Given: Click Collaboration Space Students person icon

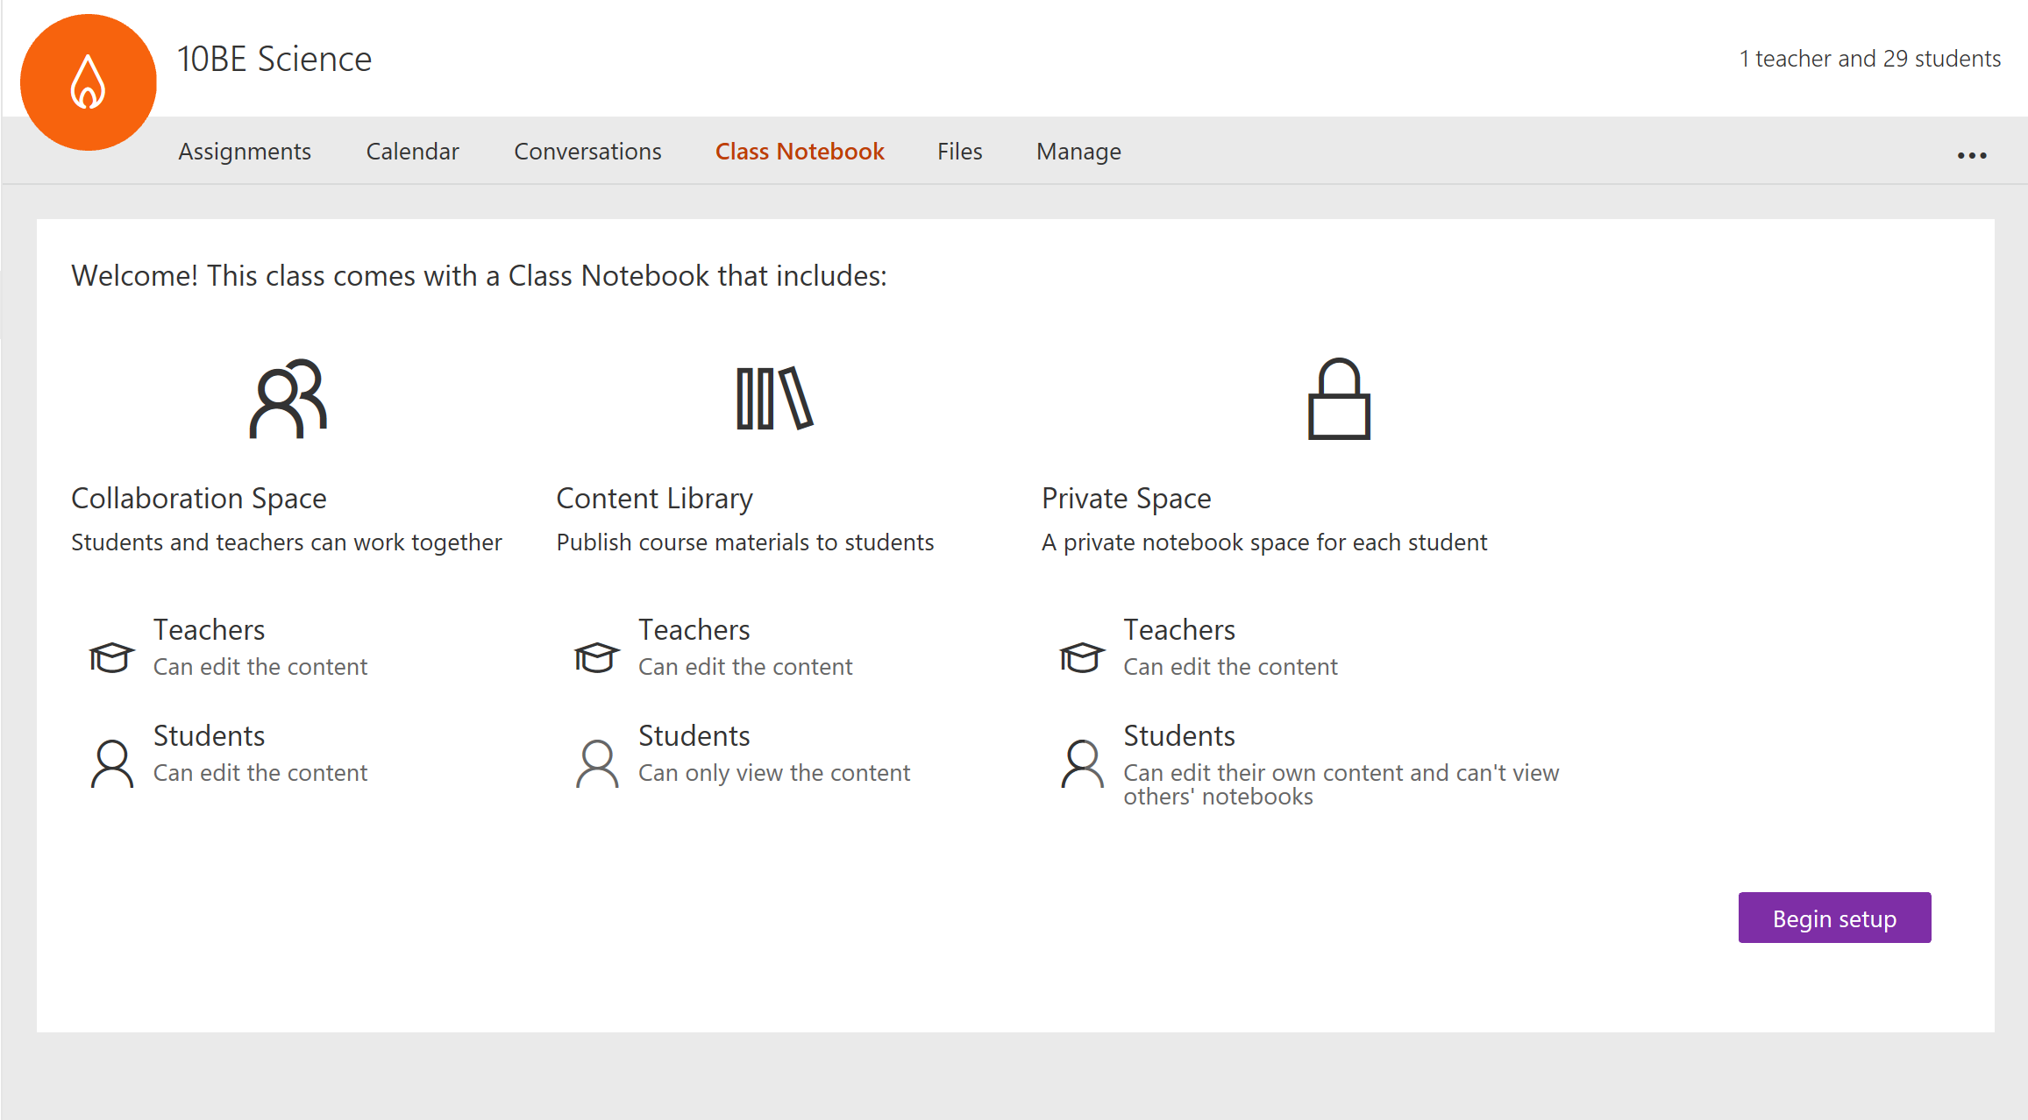Looking at the screenshot, I should (x=112, y=763).
